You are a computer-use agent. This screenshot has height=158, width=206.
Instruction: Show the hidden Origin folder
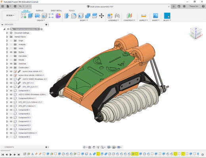(11, 41)
